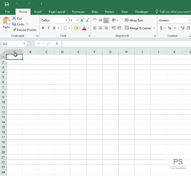Click the Percent Style icon

[169, 28]
